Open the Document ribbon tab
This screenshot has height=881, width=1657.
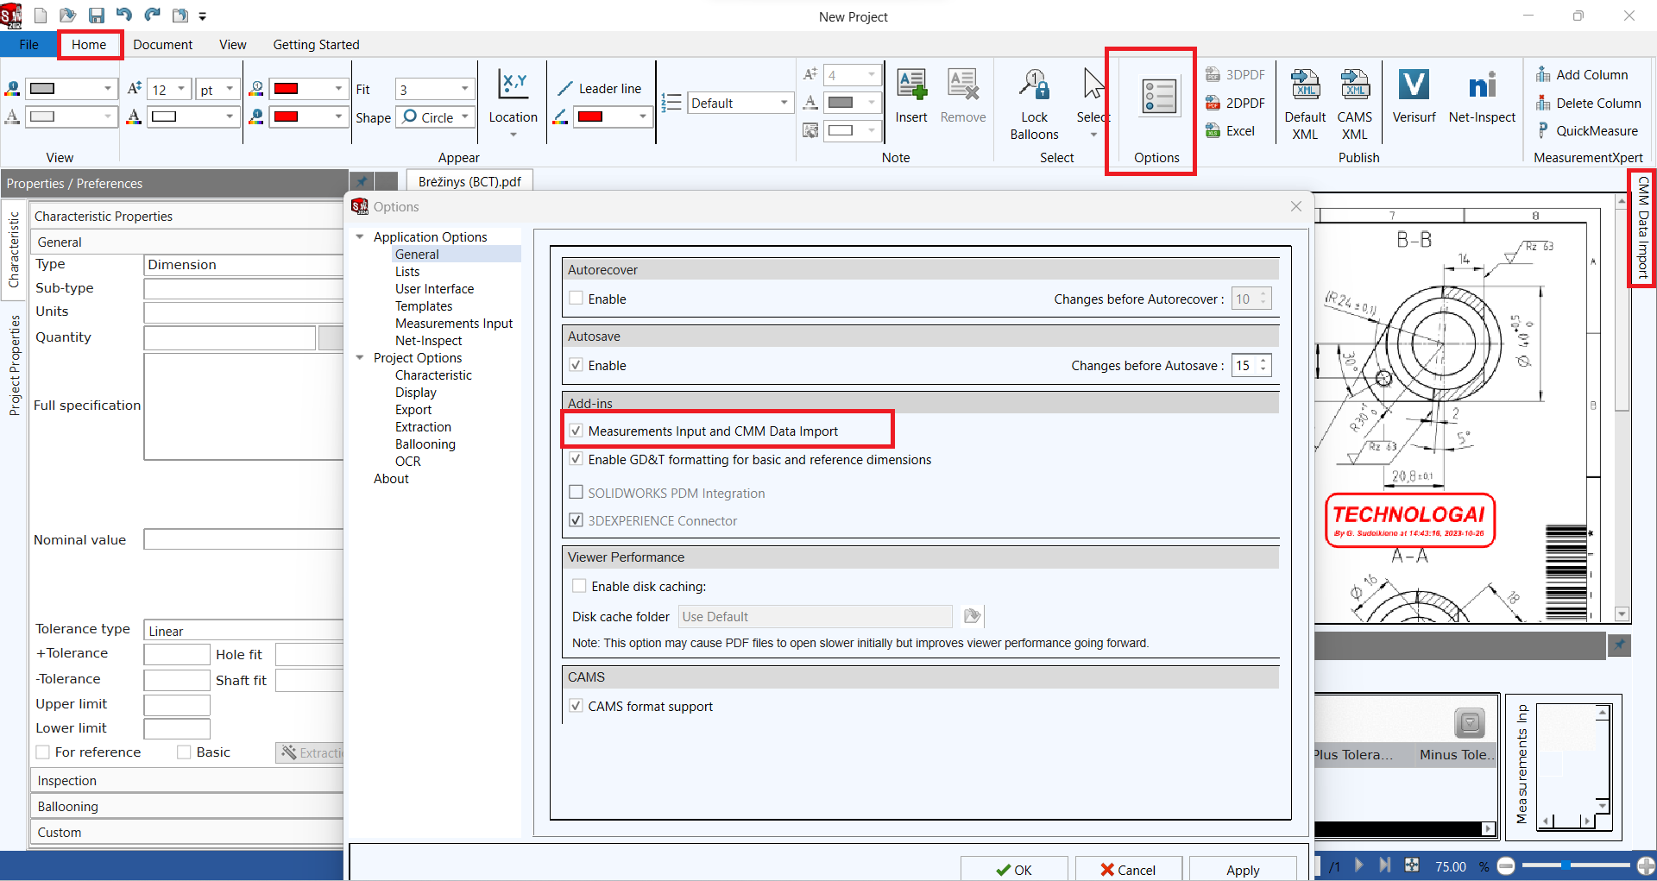click(x=162, y=44)
